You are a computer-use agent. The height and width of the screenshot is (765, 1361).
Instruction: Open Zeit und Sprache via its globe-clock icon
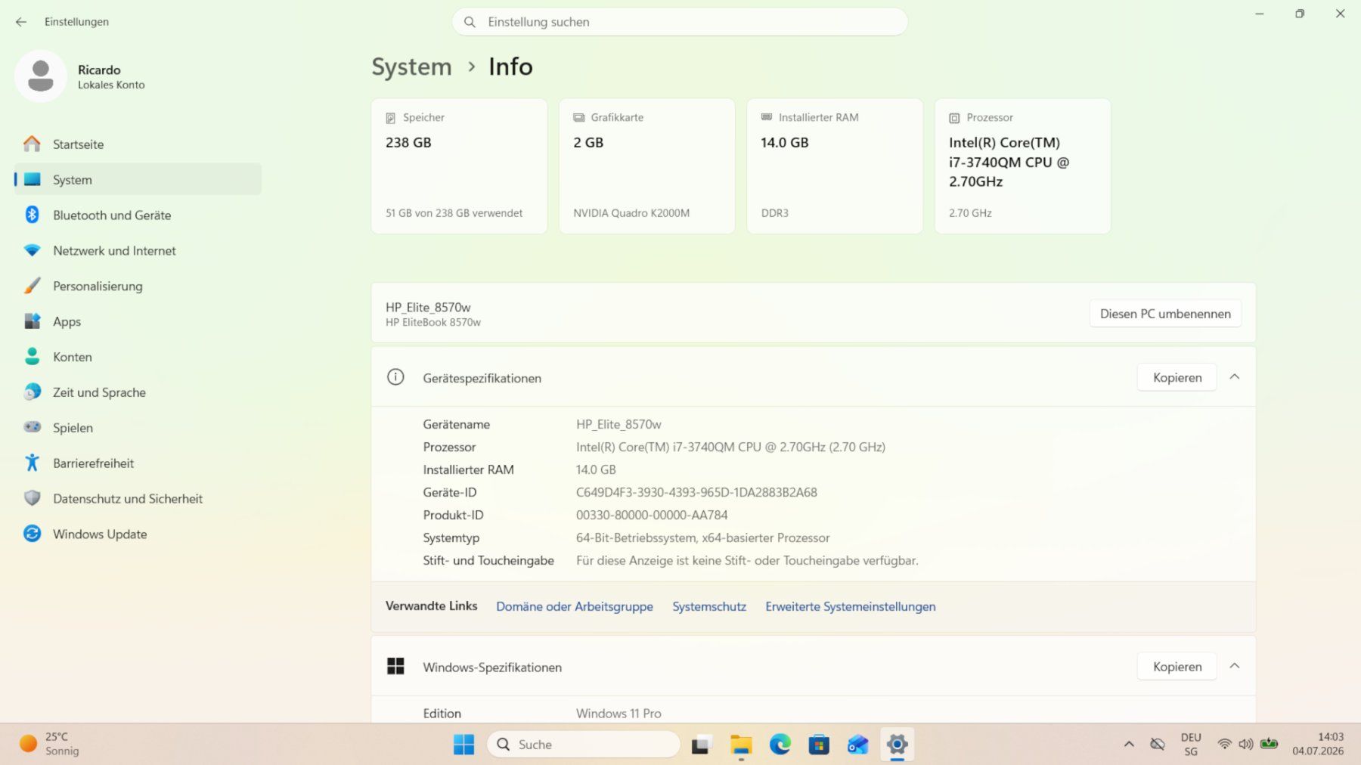coord(32,392)
